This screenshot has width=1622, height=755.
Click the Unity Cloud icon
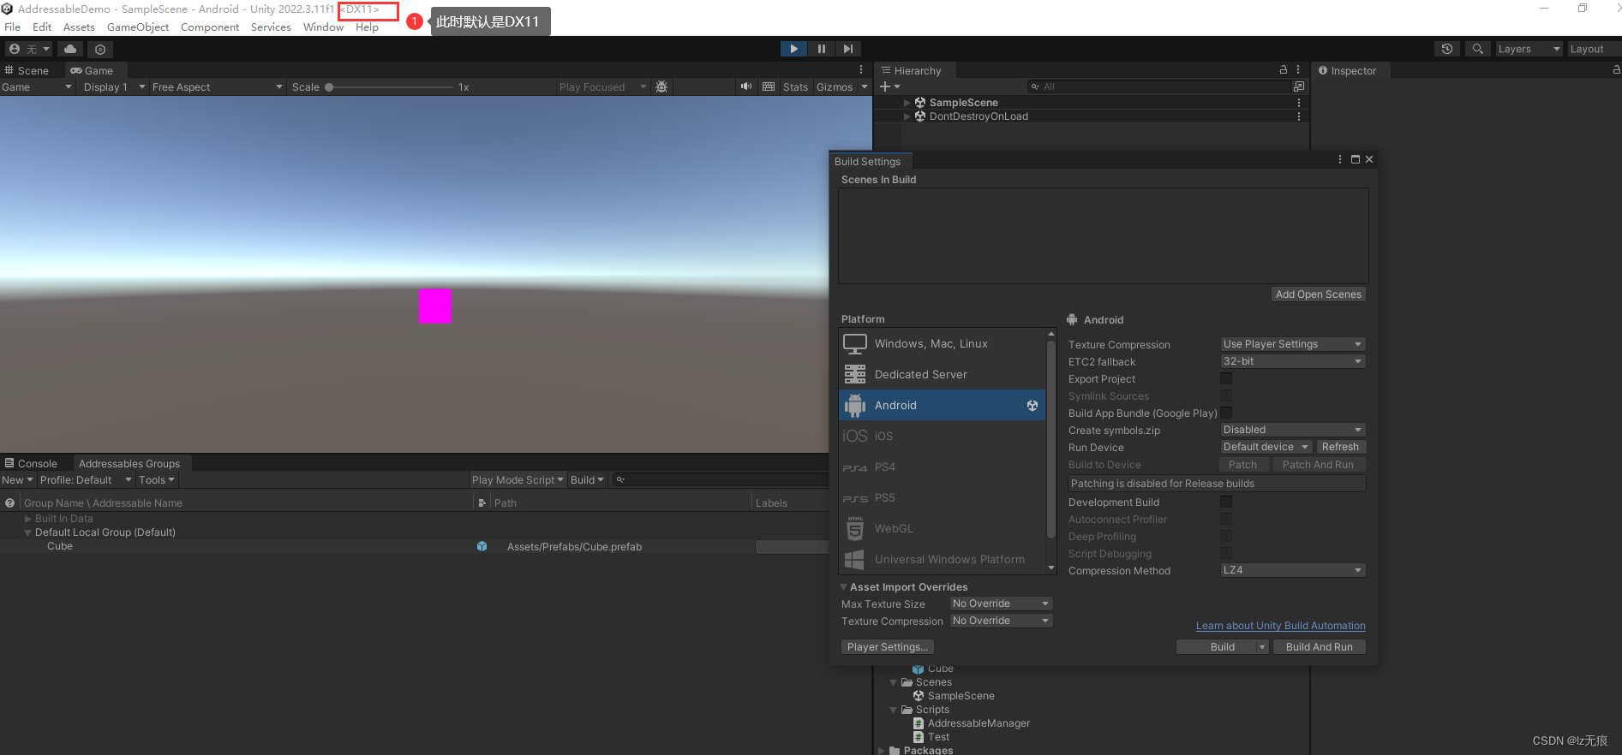pos(70,49)
